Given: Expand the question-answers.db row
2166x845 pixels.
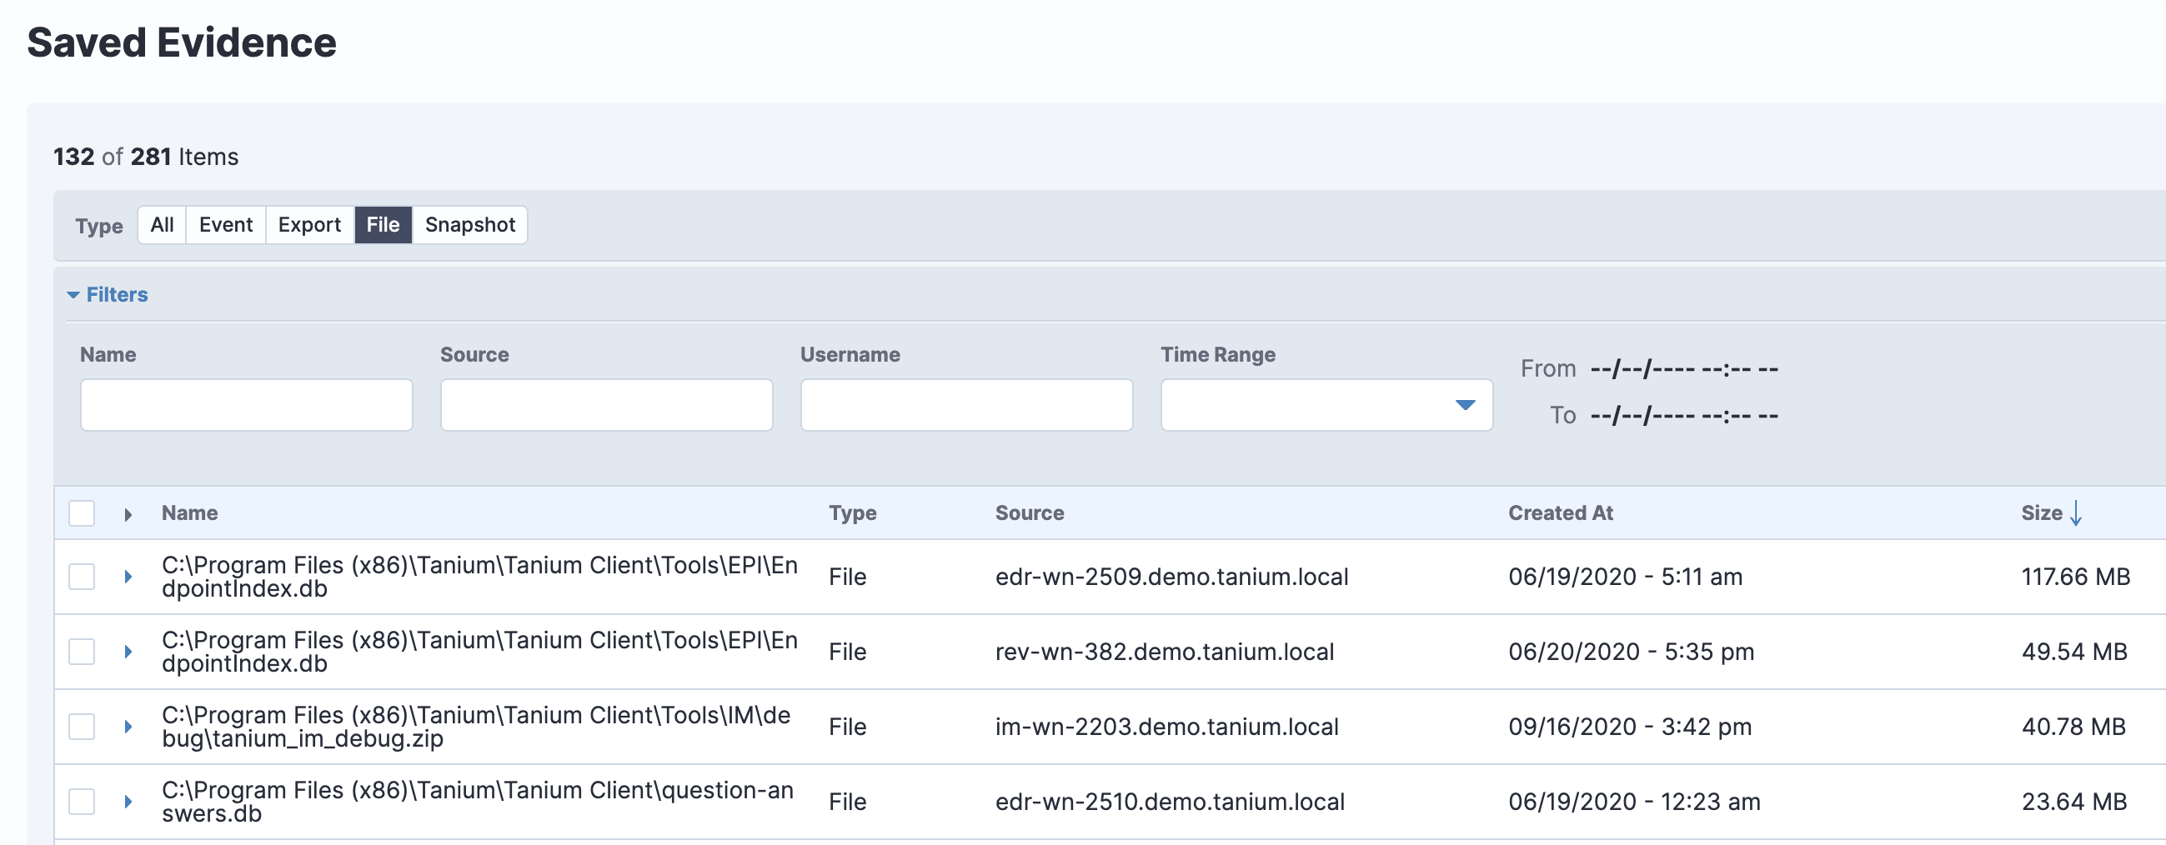Looking at the screenshot, I should coord(128,802).
